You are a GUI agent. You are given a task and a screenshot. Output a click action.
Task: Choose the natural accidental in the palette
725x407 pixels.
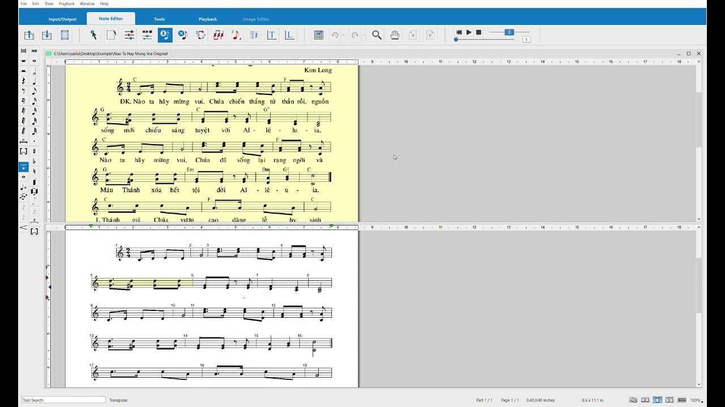[34, 171]
